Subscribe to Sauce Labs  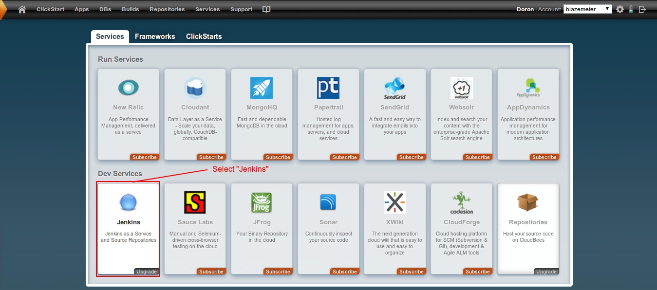[211, 272]
